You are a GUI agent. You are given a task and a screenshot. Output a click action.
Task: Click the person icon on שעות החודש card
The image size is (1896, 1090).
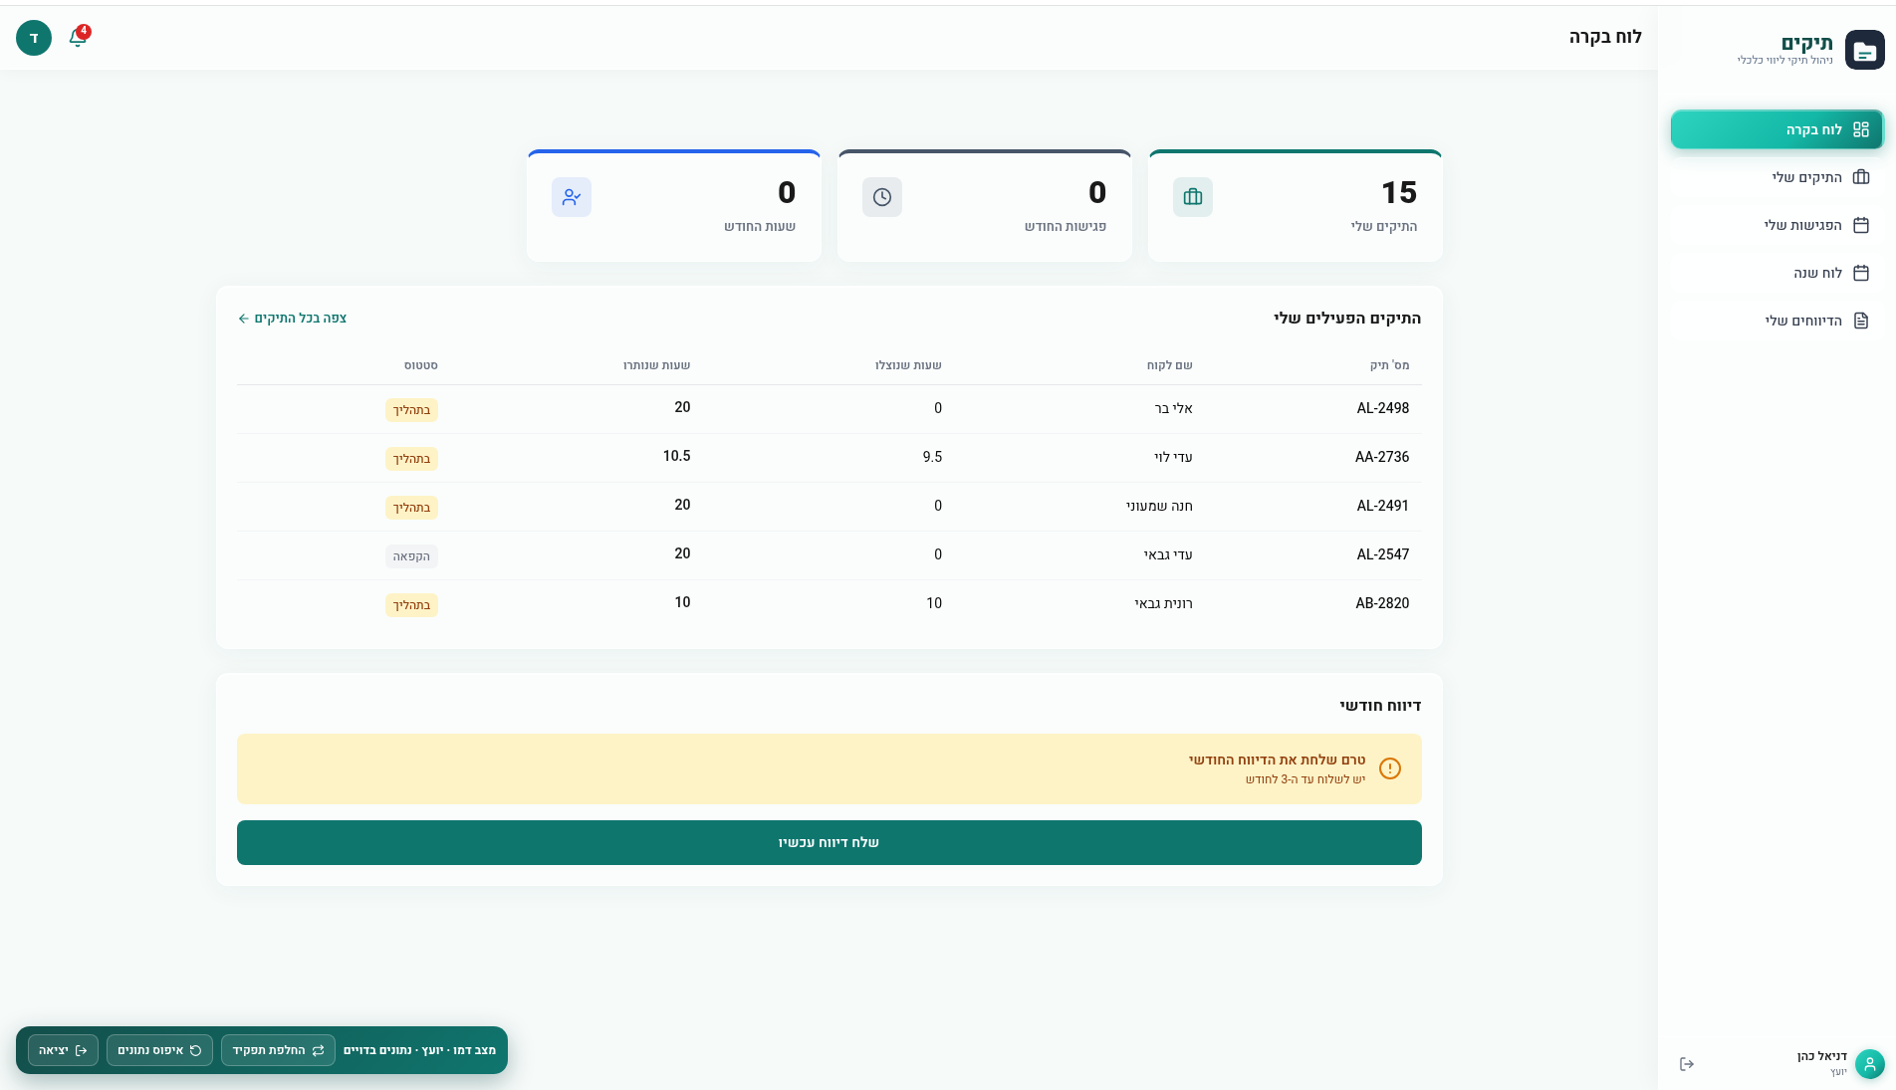(572, 197)
